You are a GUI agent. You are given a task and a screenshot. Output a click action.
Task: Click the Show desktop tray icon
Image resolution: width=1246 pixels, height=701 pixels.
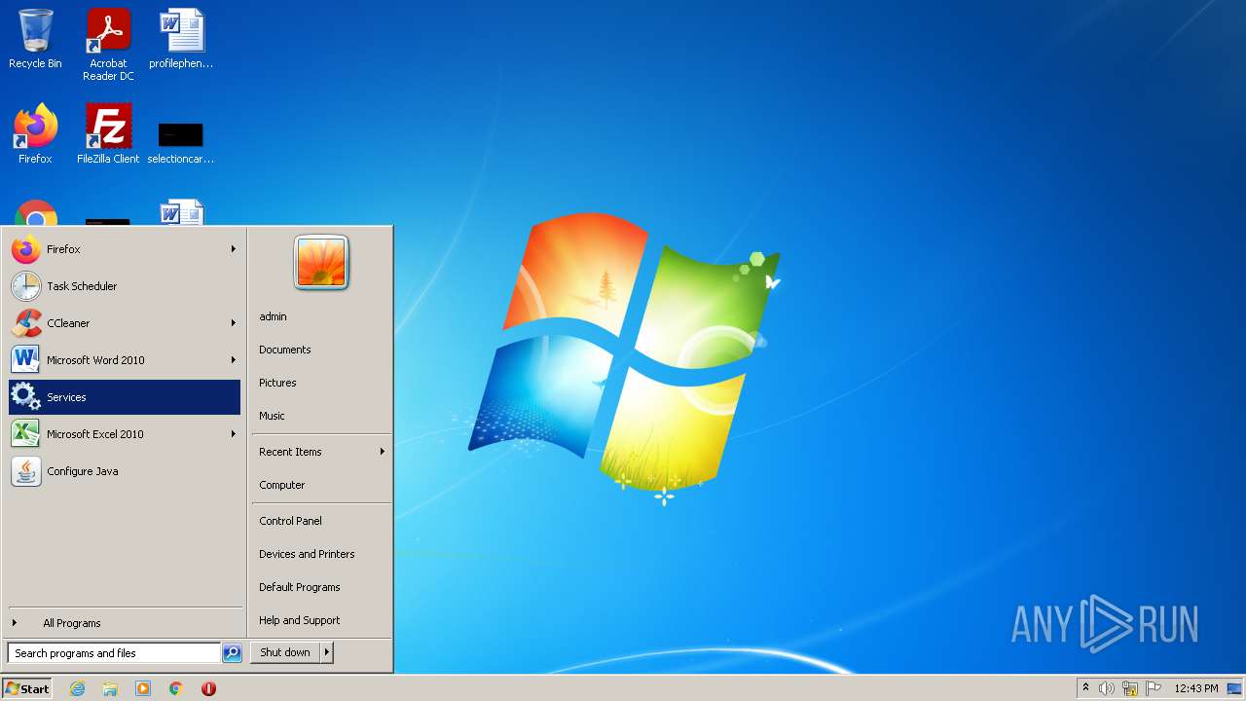tap(1234, 688)
